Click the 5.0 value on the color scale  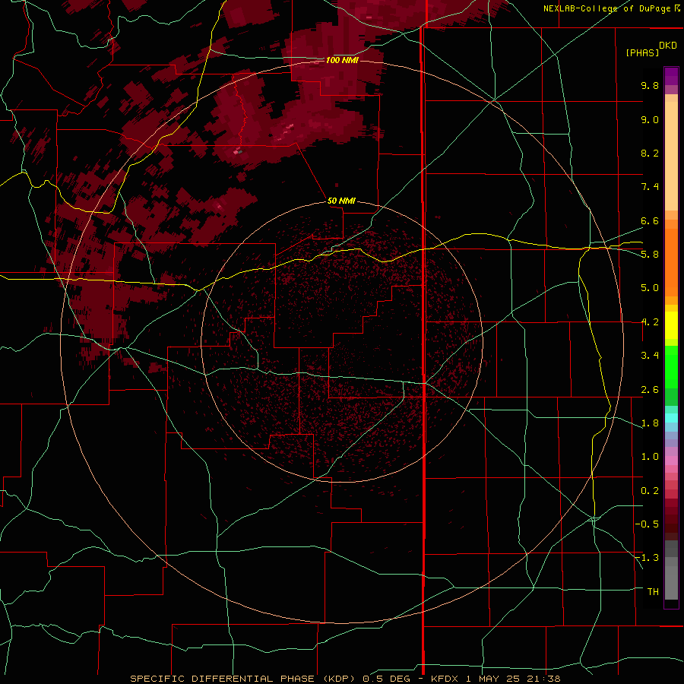[x=650, y=288]
